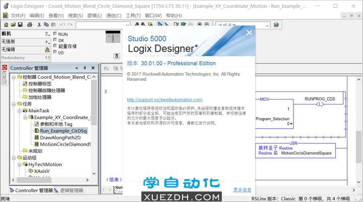Screen dimensions: 363x202
Task: Open the 编辑(E) menu
Action: click(37, 16)
